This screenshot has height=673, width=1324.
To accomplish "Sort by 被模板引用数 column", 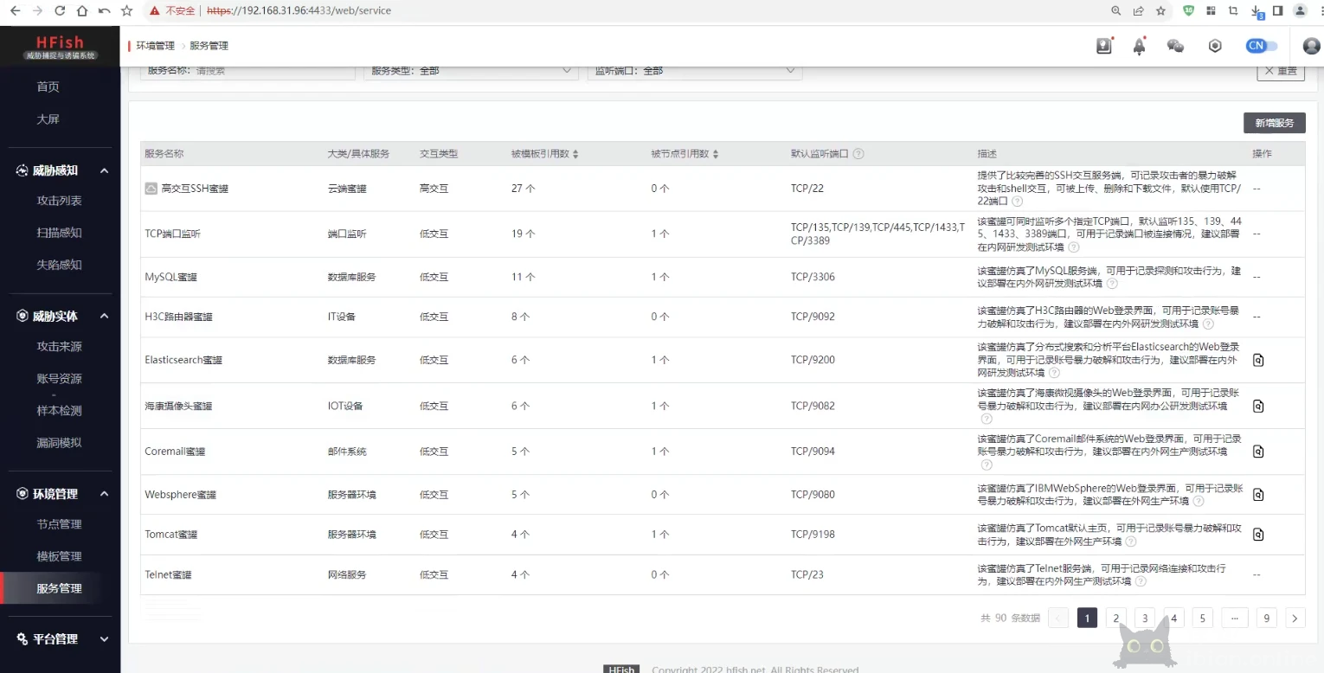I will coord(575,154).
